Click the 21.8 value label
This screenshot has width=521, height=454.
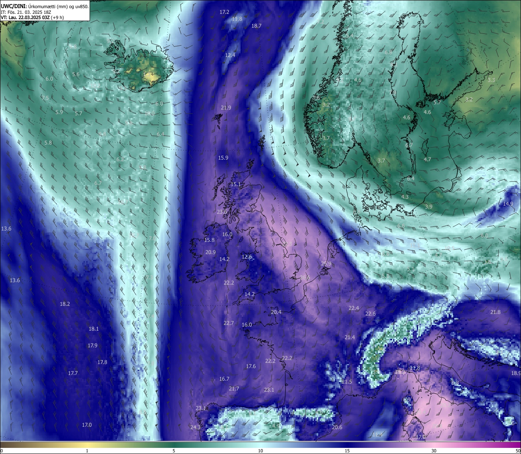click(x=495, y=312)
